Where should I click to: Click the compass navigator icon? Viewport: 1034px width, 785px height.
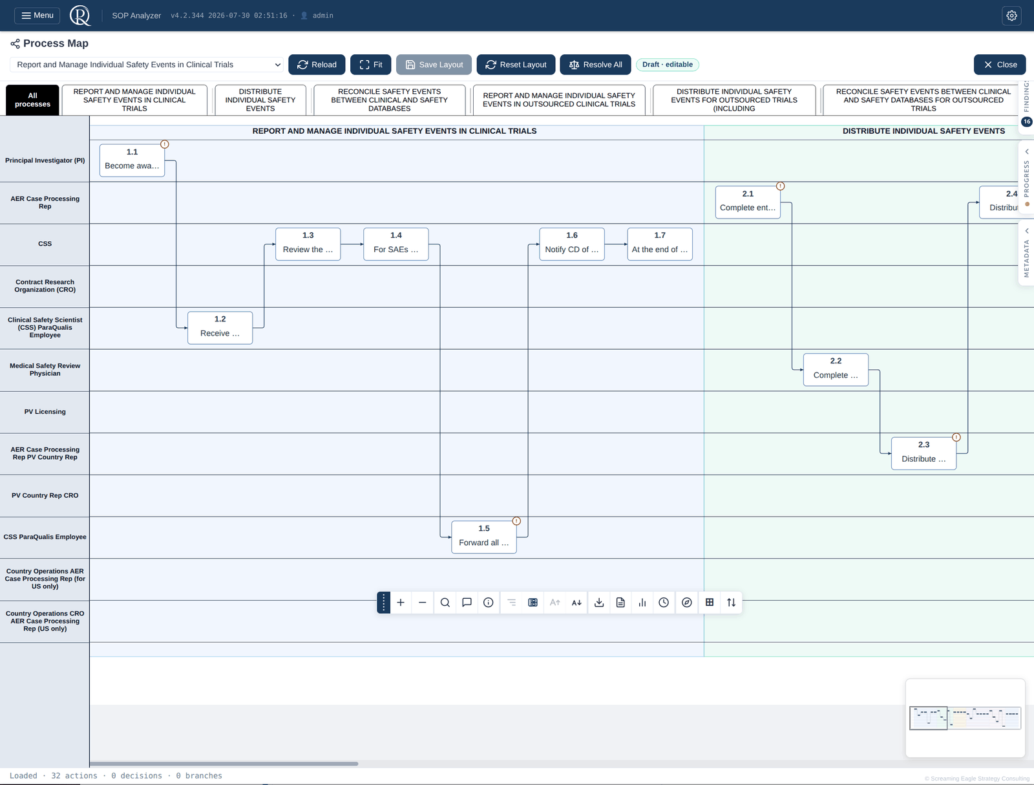(687, 602)
